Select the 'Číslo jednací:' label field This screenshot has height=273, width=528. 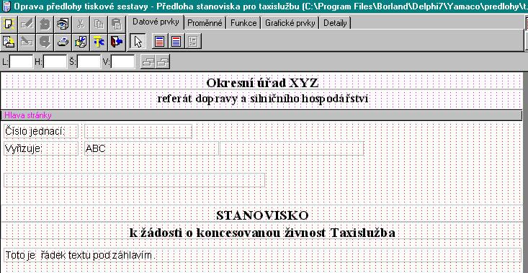tap(41, 131)
